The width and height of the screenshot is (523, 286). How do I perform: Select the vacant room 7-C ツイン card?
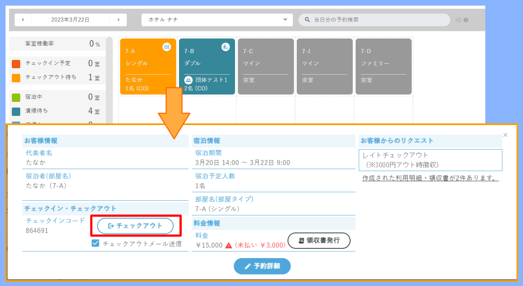266,66
